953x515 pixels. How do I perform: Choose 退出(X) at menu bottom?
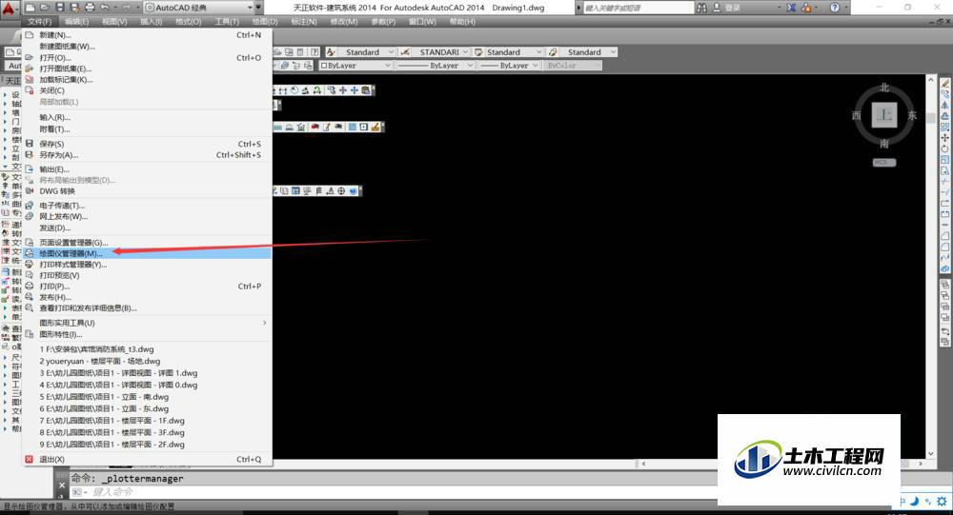[147, 459]
